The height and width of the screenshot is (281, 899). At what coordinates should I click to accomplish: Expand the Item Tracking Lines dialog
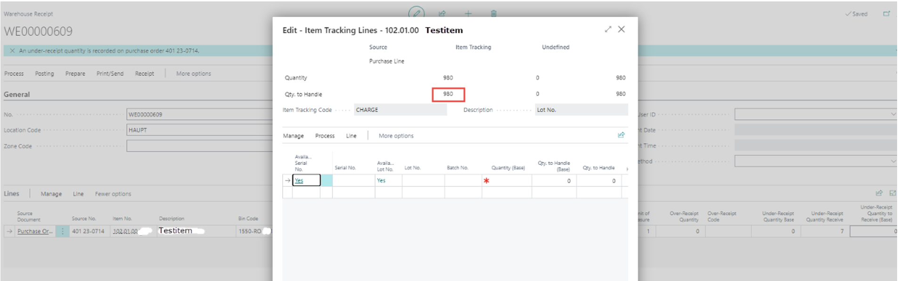[608, 29]
